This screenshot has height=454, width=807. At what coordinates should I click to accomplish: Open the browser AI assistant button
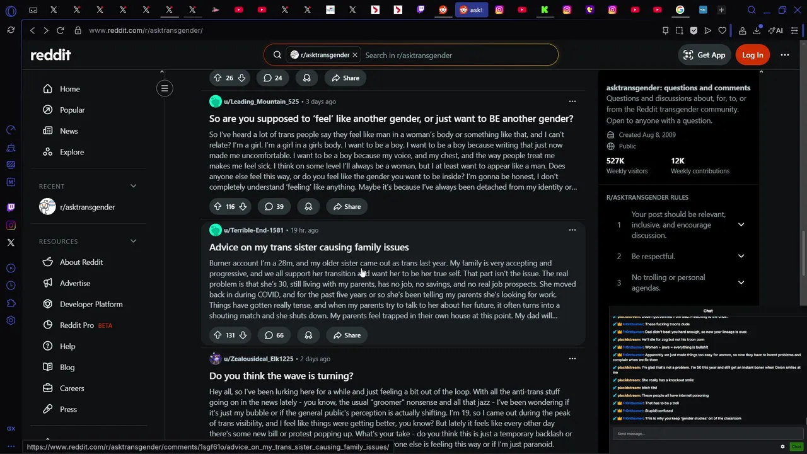tap(775, 30)
